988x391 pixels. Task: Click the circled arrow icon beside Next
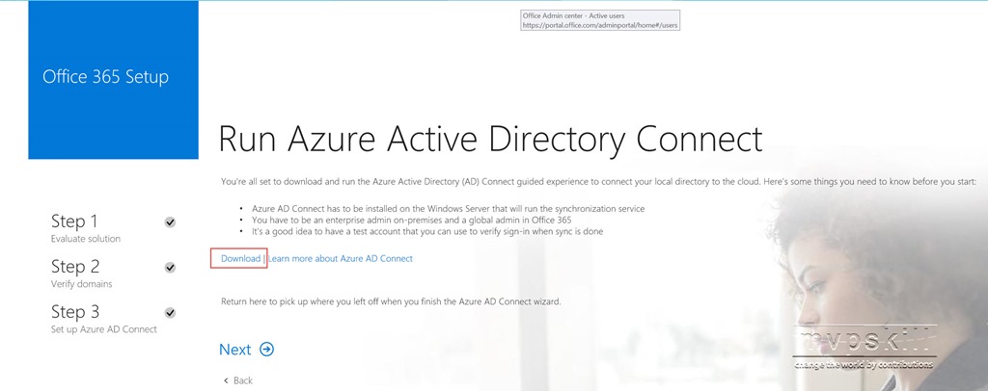pos(267,350)
